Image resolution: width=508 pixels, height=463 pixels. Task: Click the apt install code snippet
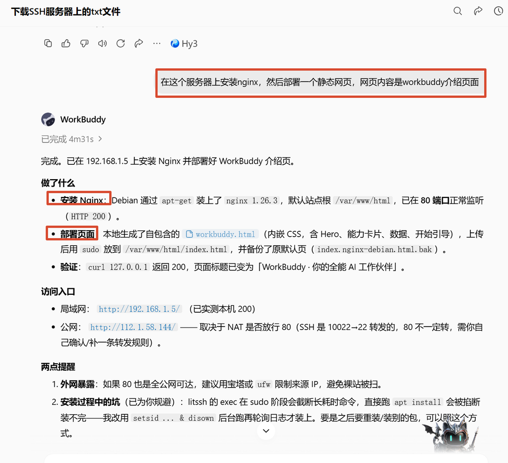(x=418, y=402)
